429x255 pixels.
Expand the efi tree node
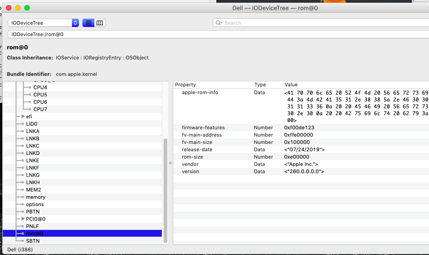tap(23, 117)
